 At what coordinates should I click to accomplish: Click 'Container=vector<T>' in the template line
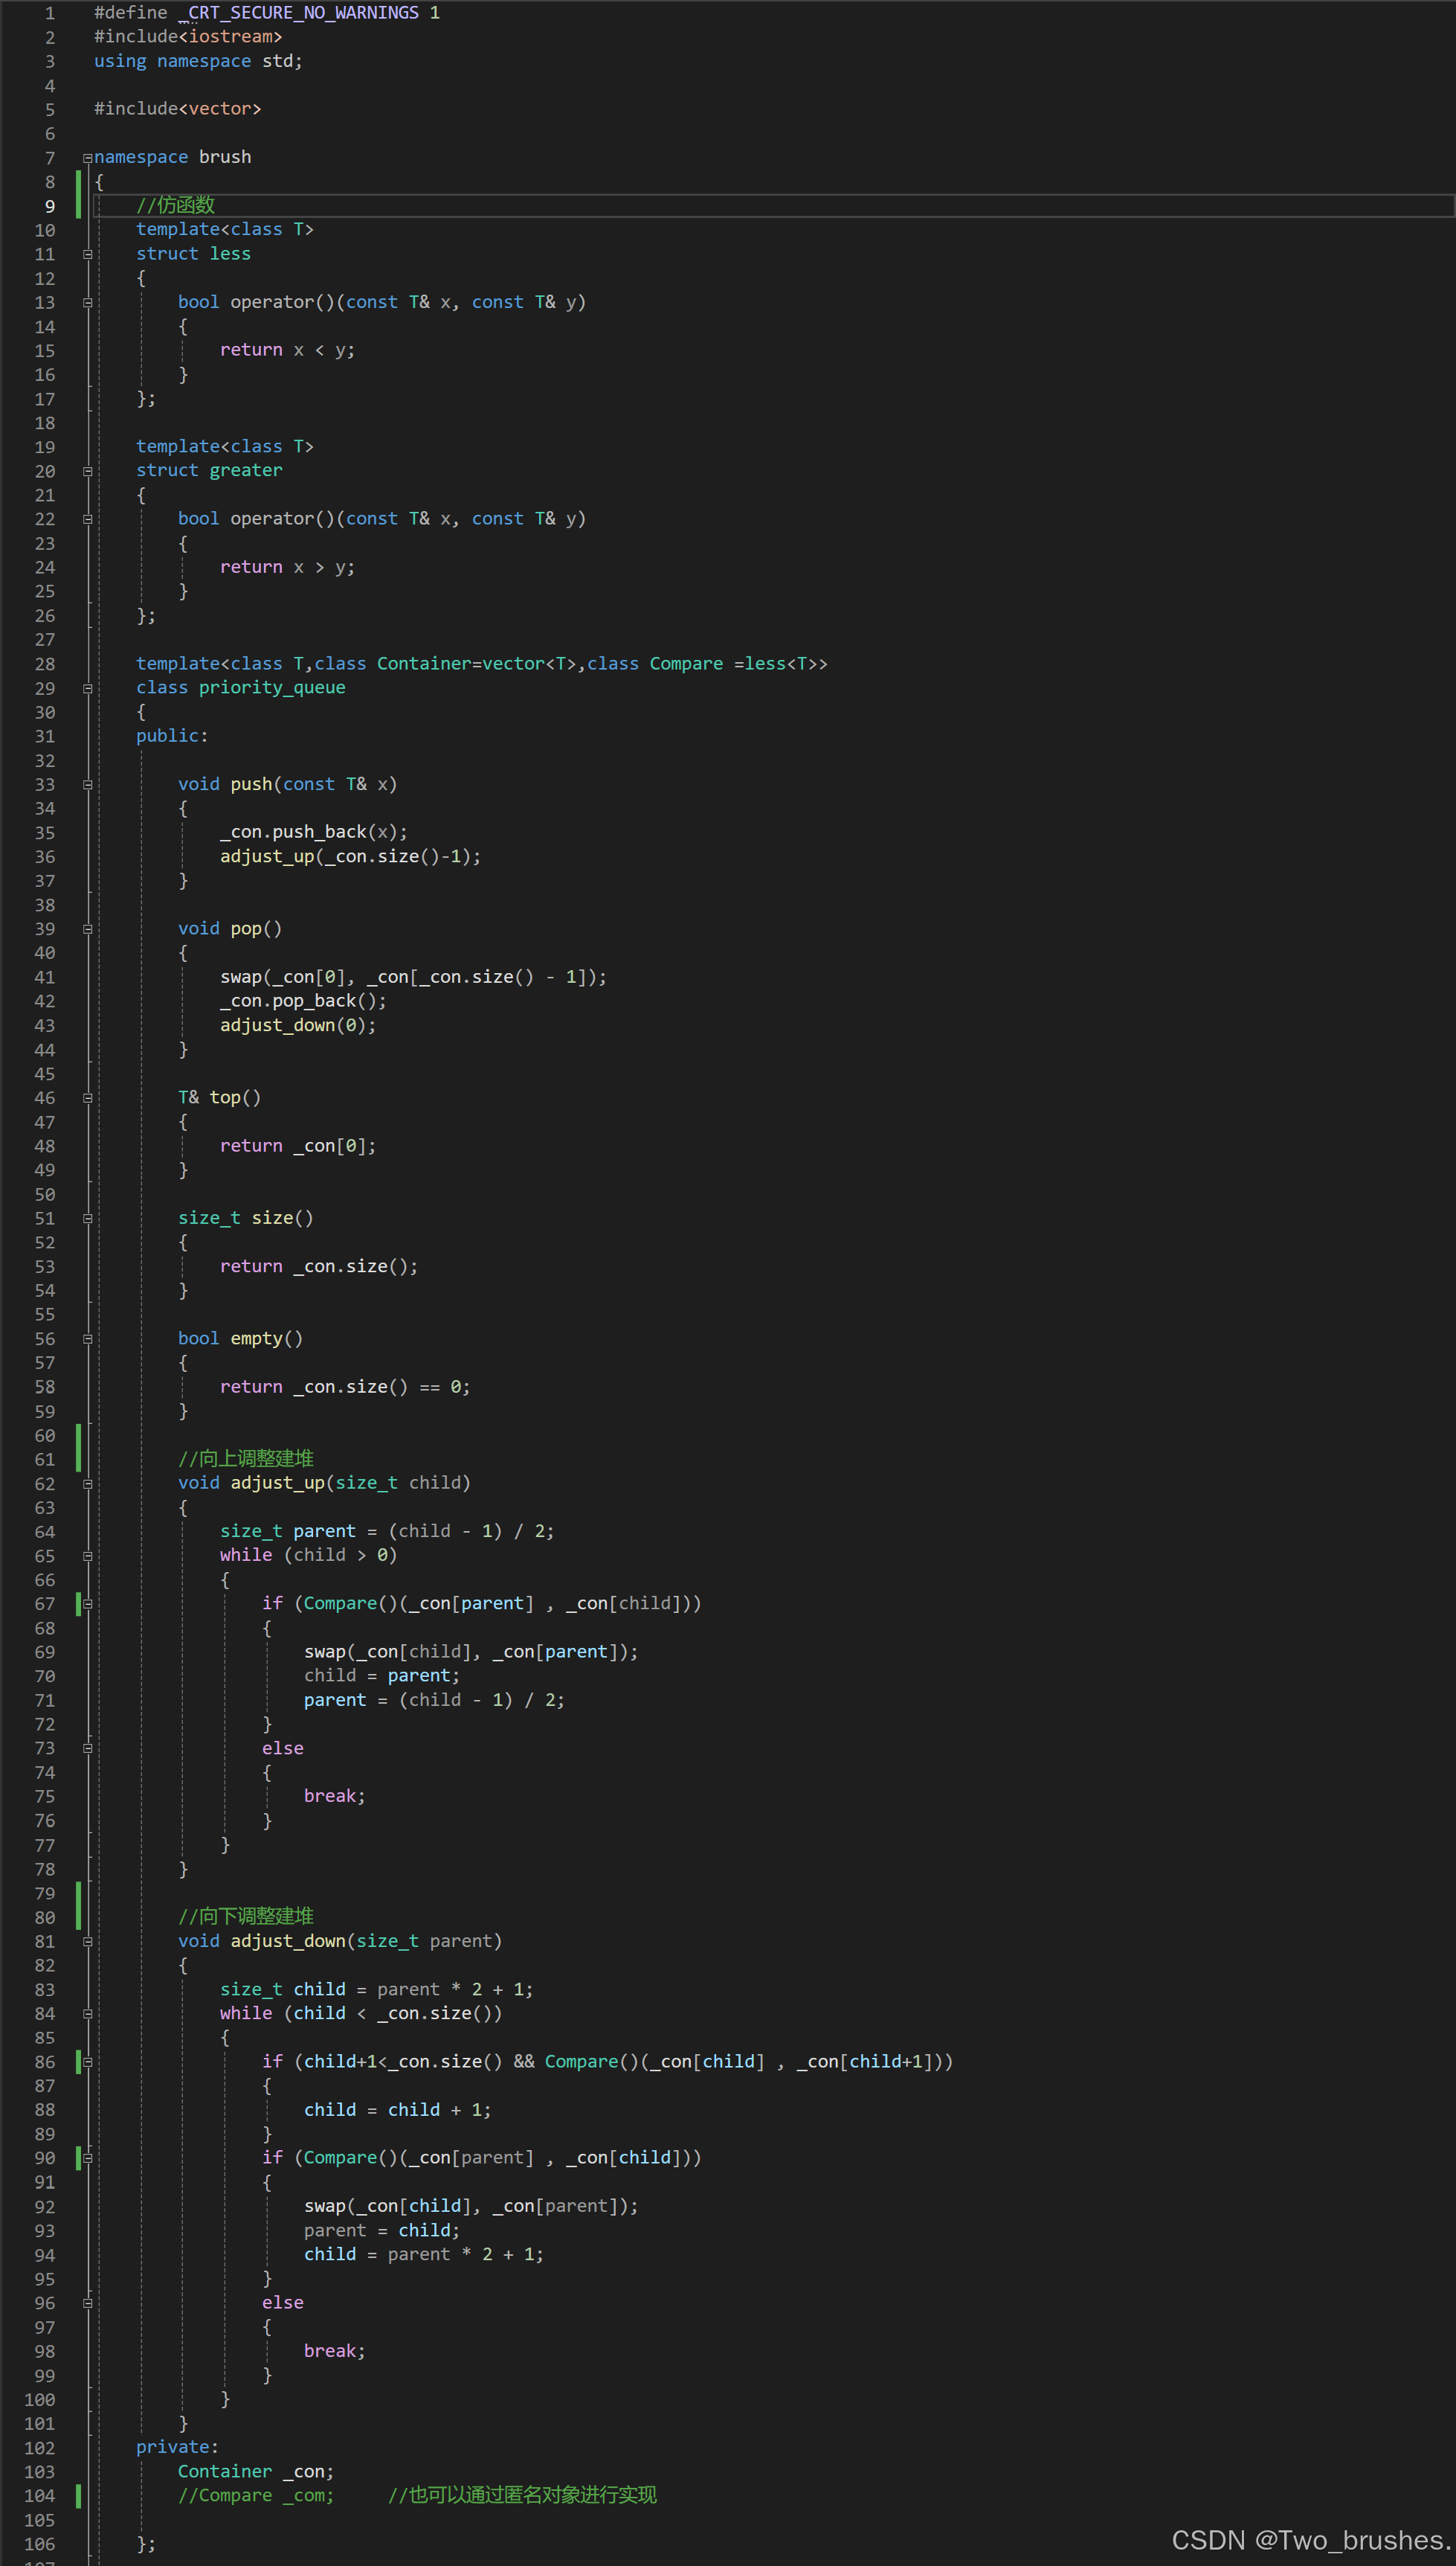tap(476, 664)
